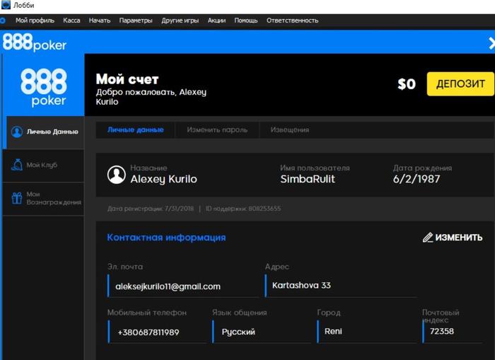The height and width of the screenshot is (360, 495).
Task: Click the registration date text
Action: click(150, 209)
